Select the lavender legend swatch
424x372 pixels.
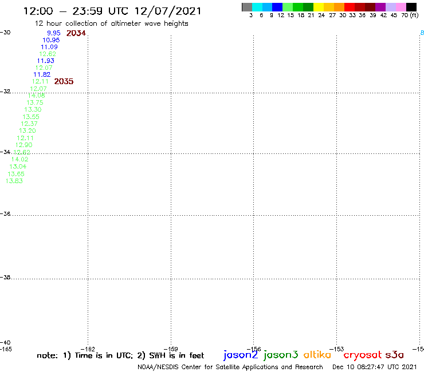click(391, 7)
